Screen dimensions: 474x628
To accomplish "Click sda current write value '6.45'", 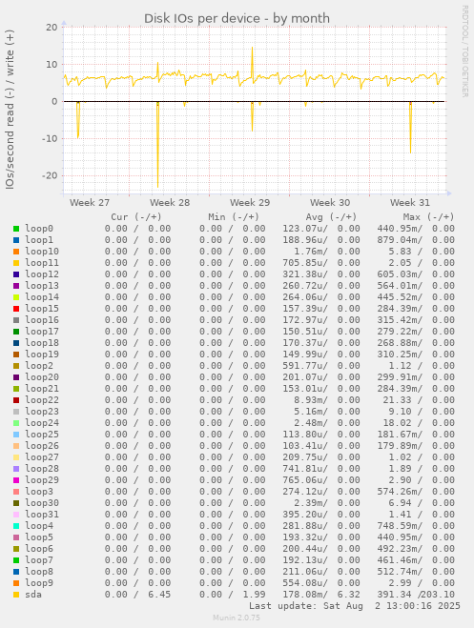I will pos(159,595).
